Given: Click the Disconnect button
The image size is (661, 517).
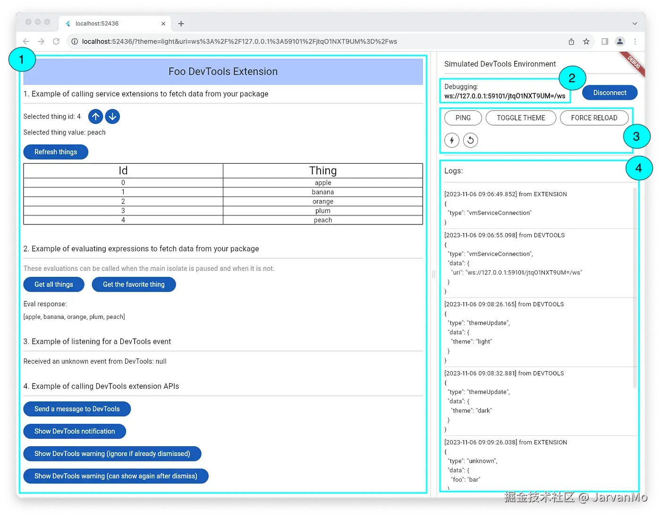Looking at the screenshot, I should tap(610, 92).
